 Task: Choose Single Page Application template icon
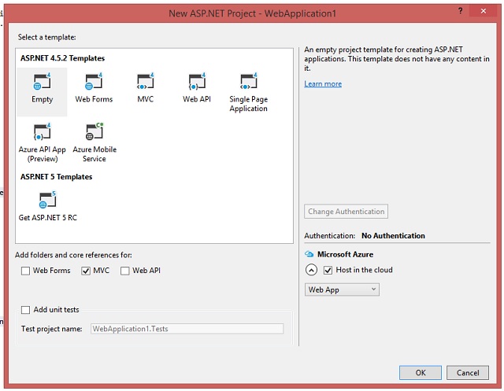click(x=249, y=82)
